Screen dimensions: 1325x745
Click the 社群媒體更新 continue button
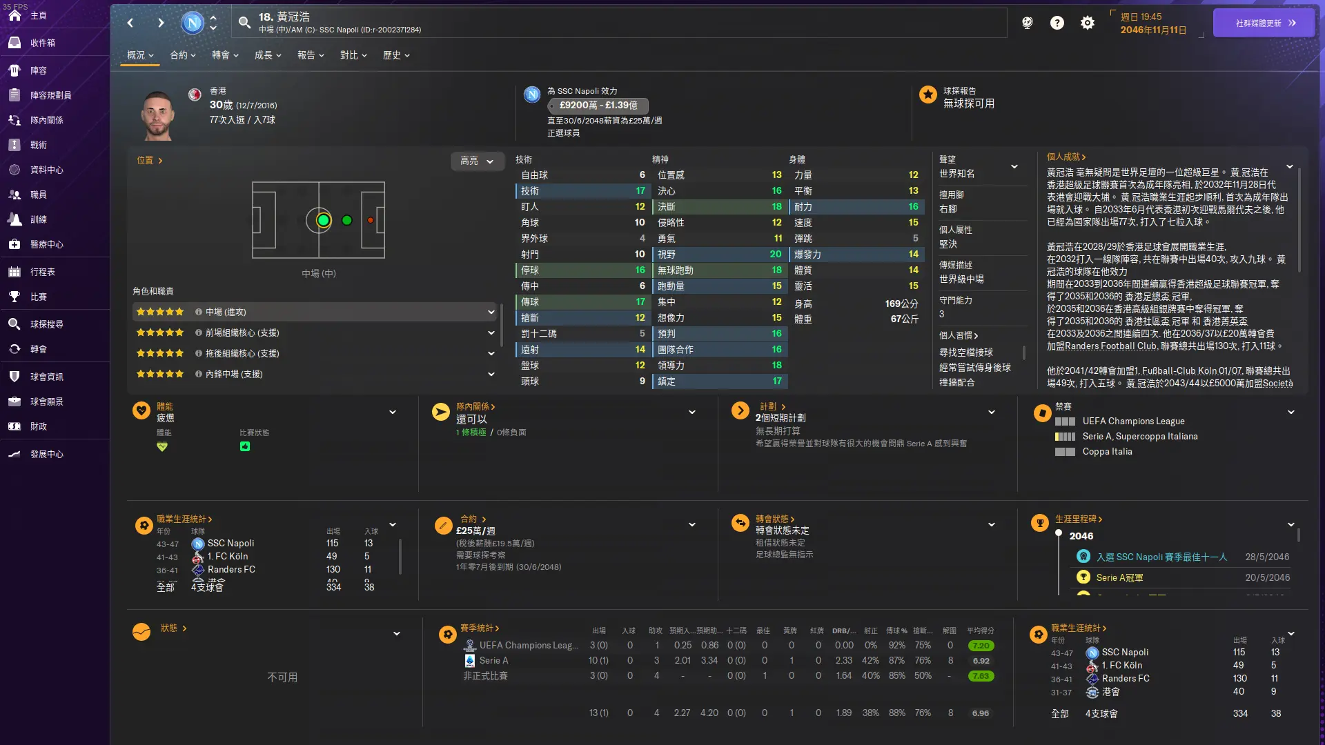click(1264, 23)
